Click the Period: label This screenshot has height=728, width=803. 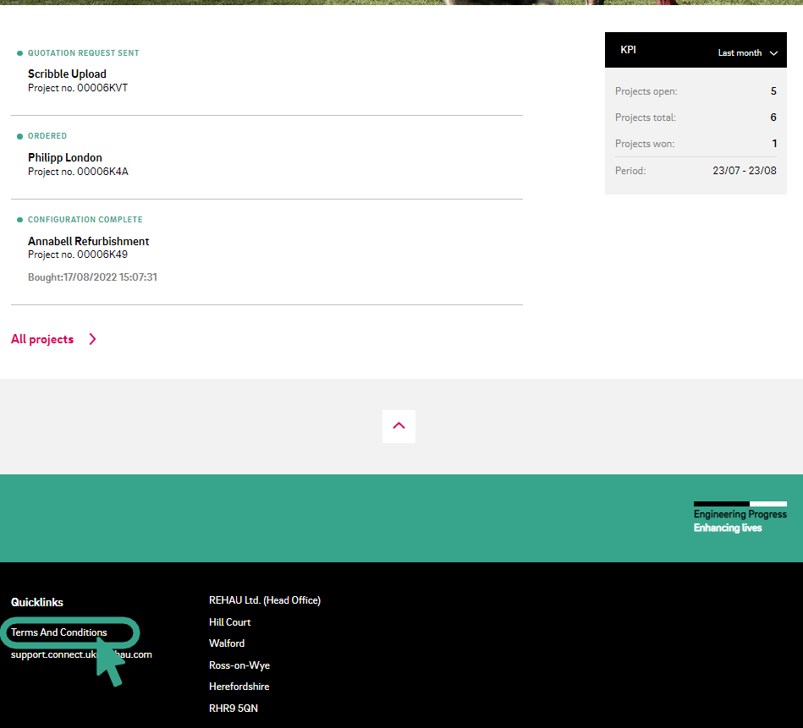pyautogui.click(x=630, y=170)
